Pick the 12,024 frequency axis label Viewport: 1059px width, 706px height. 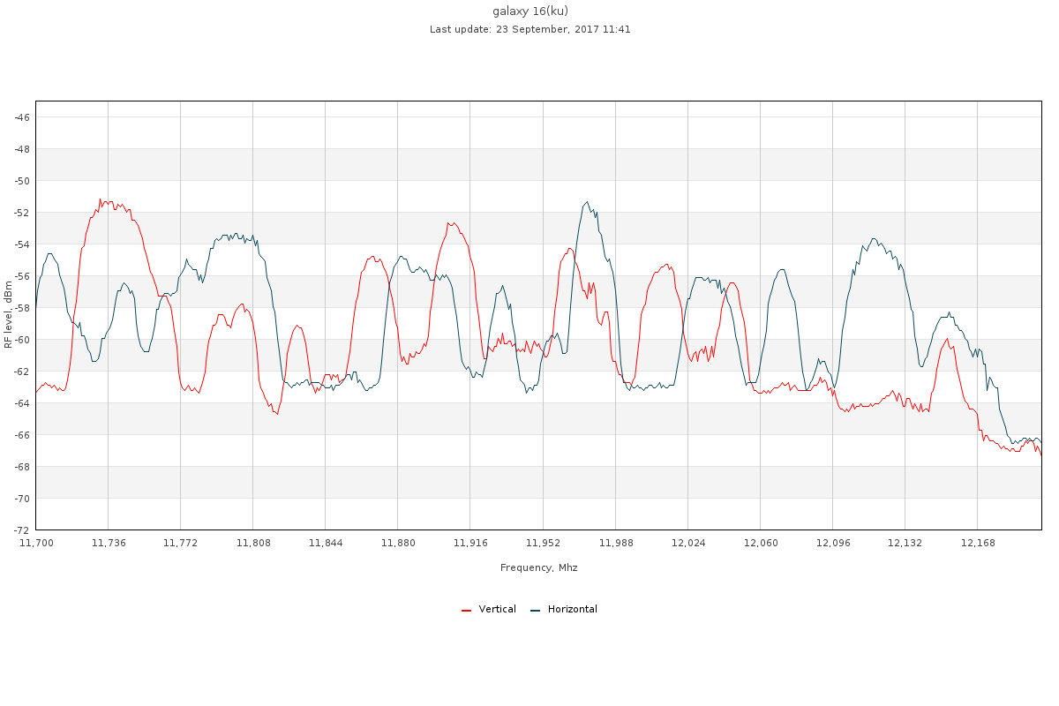pos(687,543)
